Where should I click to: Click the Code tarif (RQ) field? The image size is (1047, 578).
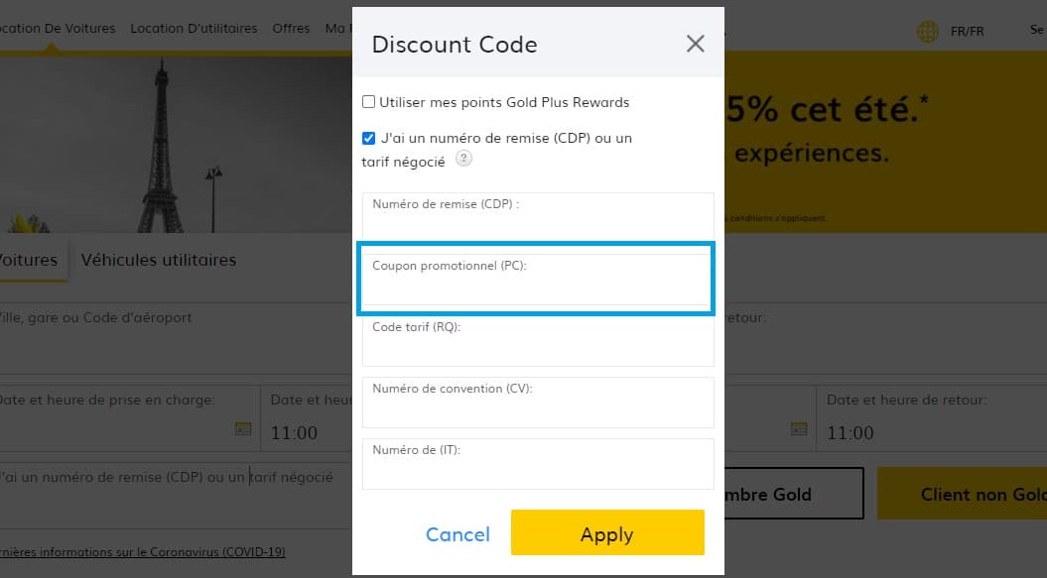pos(537,340)
